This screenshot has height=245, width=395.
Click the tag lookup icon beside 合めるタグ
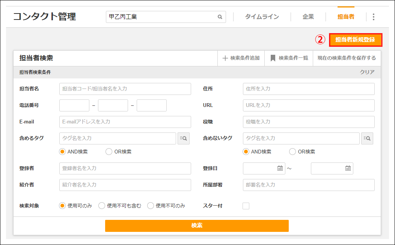point(184,138)
